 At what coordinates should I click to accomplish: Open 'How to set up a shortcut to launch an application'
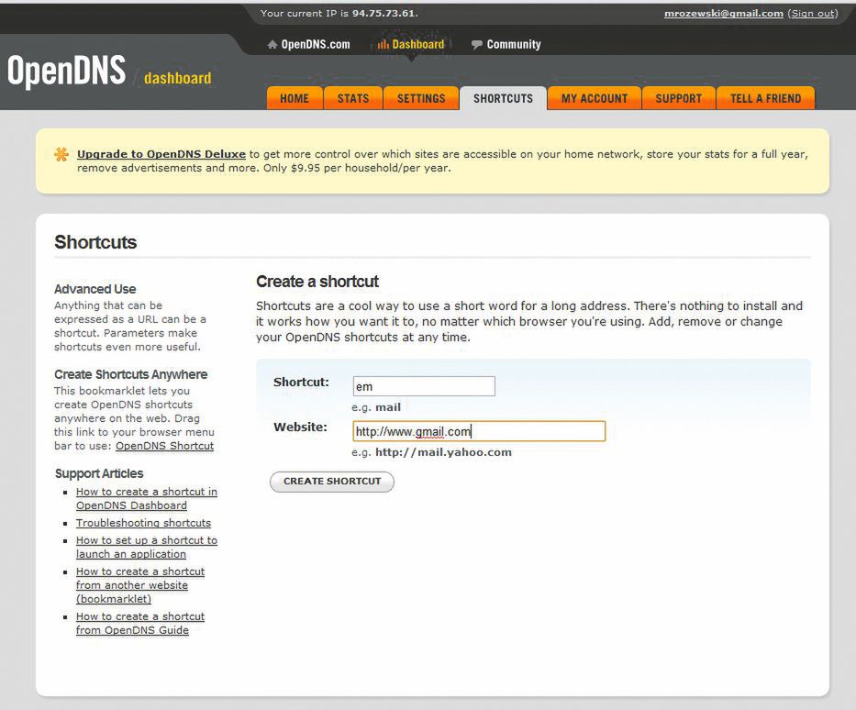146,547
